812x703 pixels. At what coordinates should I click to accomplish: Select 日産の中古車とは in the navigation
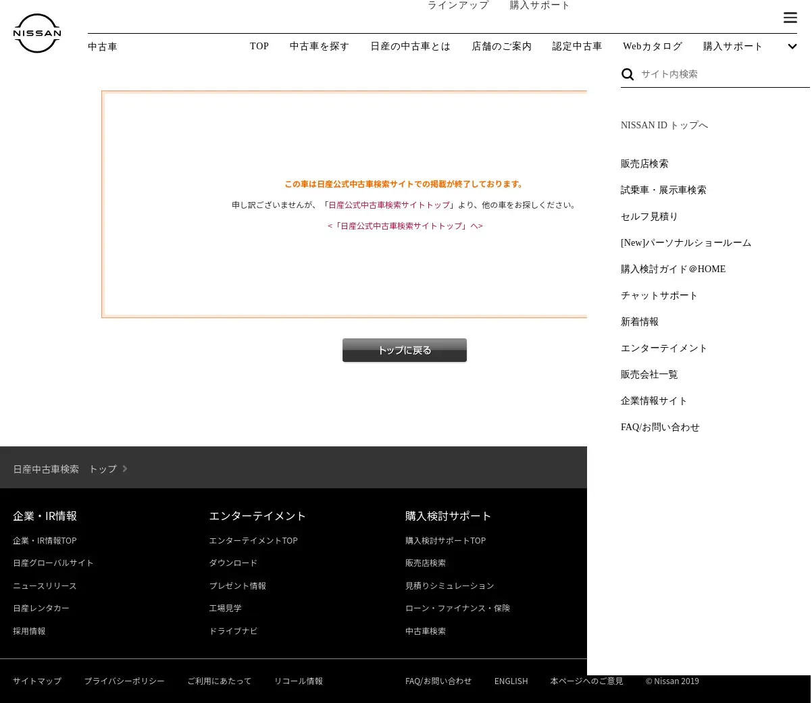410,47
